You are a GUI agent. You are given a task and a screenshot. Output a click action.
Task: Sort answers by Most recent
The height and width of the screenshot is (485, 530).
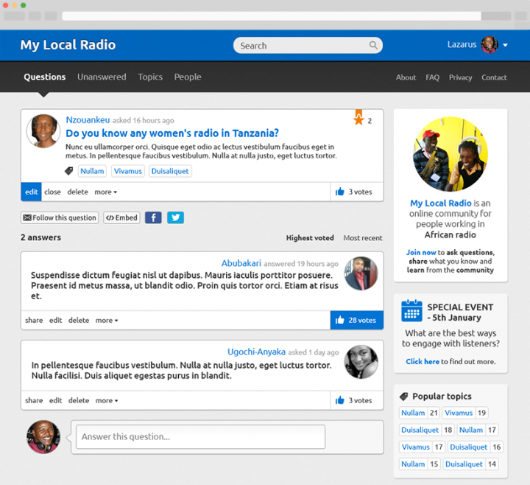point(363,238)
